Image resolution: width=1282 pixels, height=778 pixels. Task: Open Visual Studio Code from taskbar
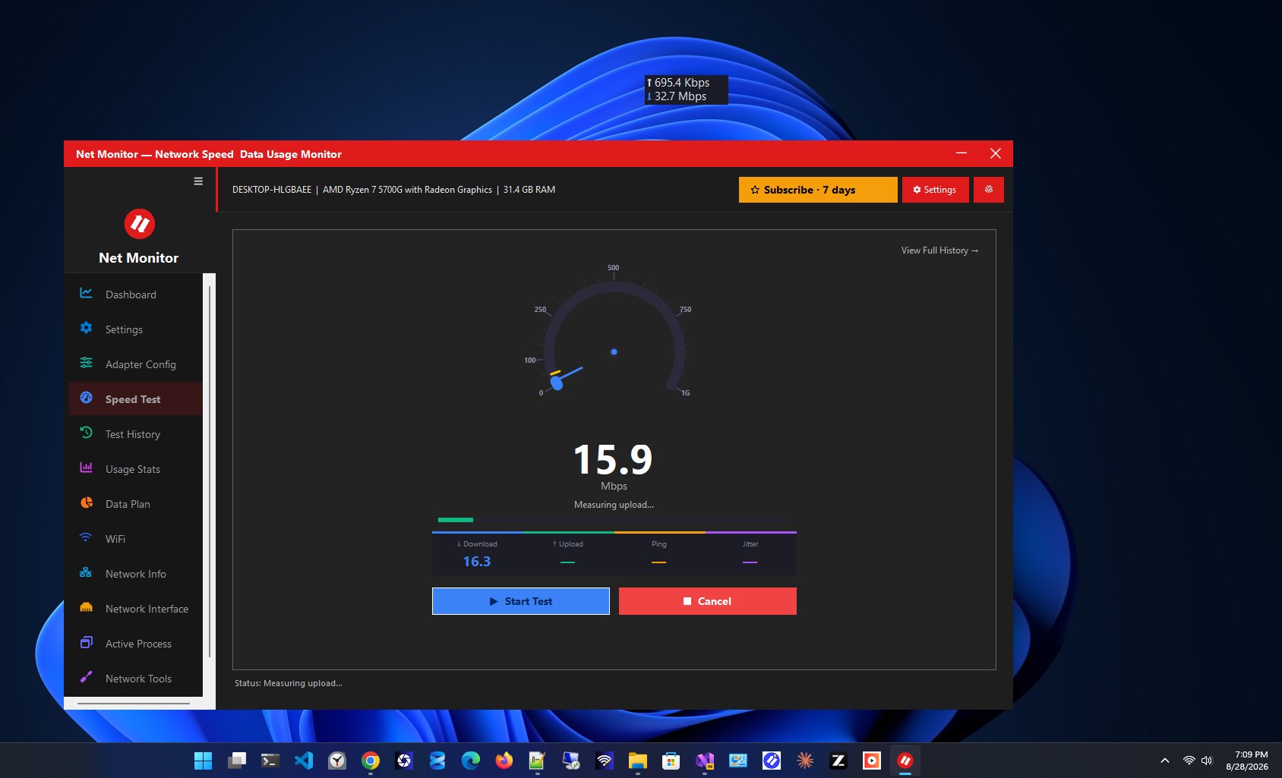coord(304,761)
